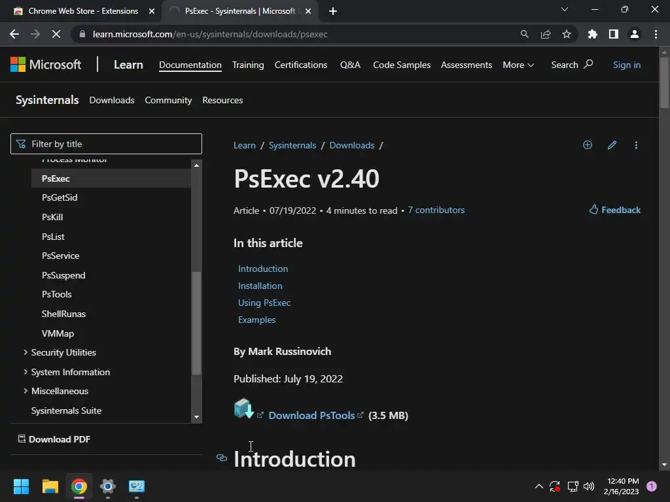
Task: Open Sysinternals Downloads nav item
Action: [x=112, y=100]
